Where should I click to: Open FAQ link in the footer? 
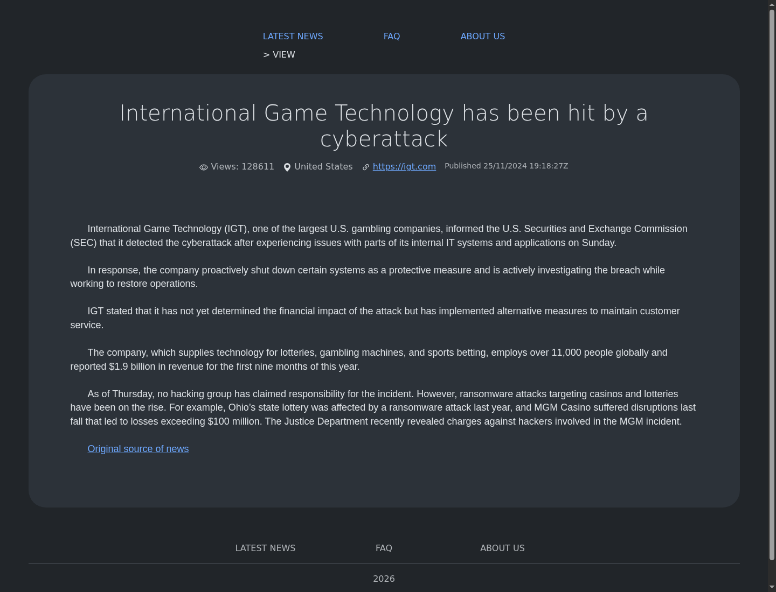click(384, 548)
